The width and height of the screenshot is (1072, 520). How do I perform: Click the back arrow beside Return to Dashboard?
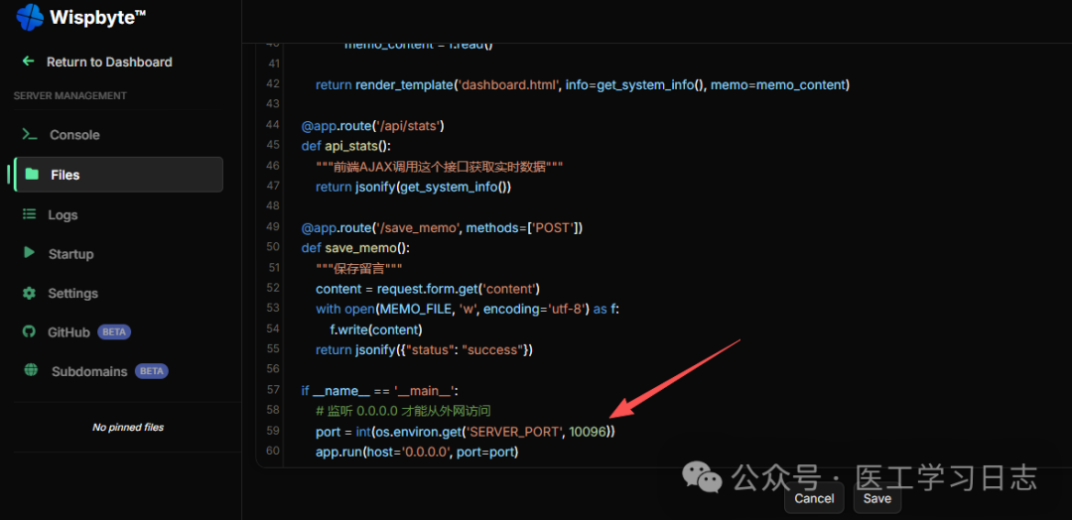coord(28,61)
